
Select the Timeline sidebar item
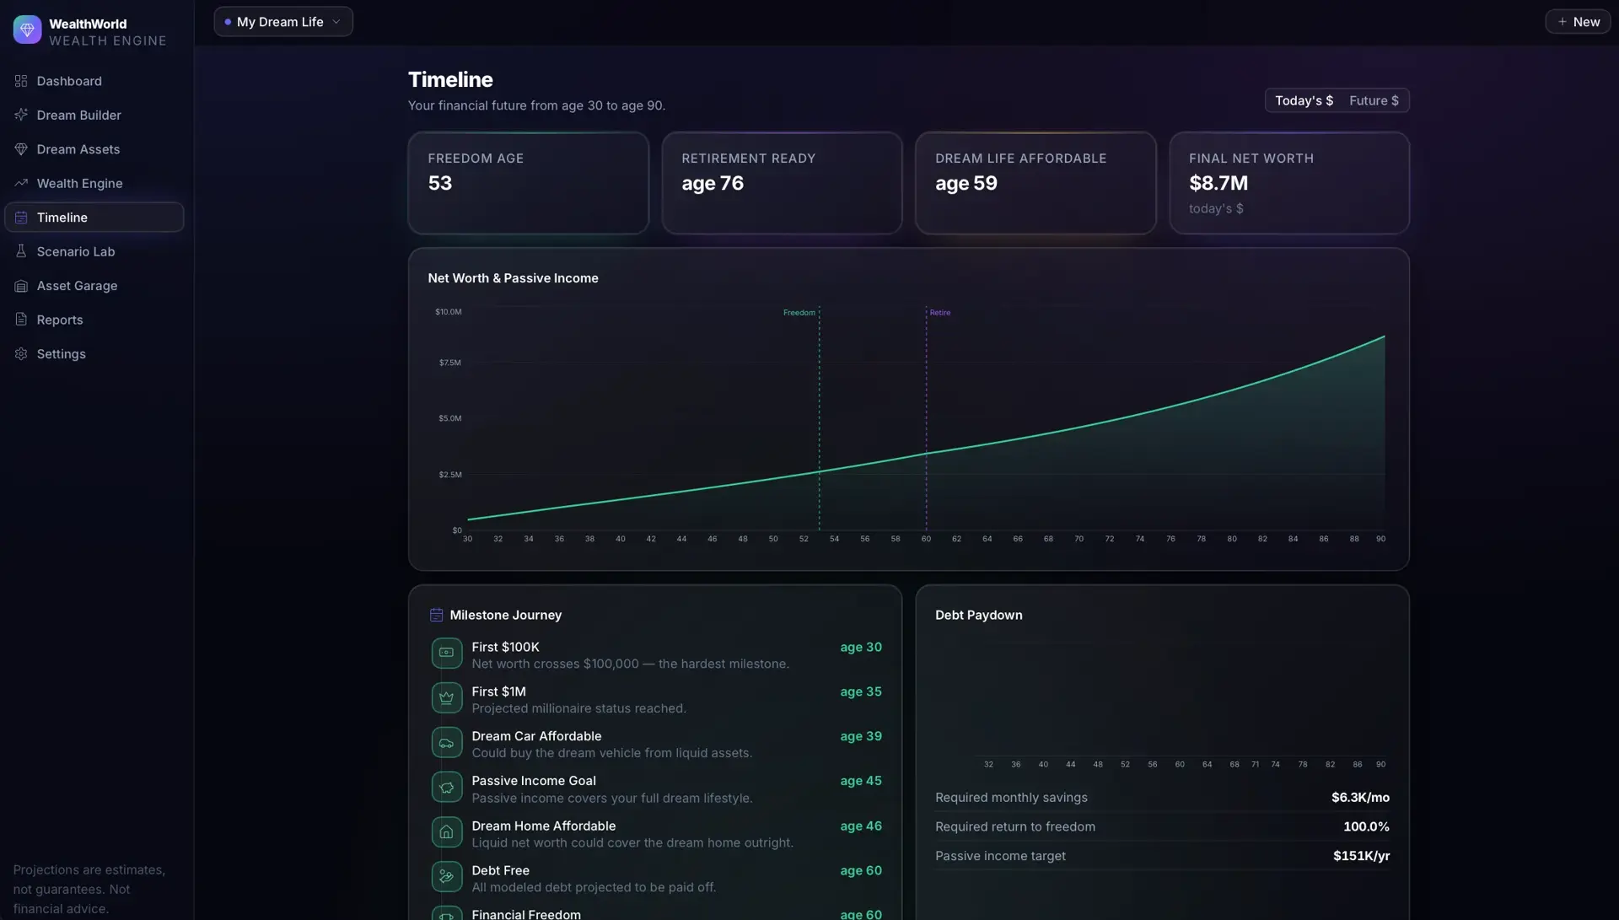pyautogui.click(x=94, y=218)
